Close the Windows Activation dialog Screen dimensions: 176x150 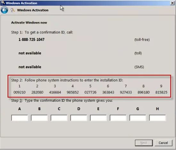(172, 3)
